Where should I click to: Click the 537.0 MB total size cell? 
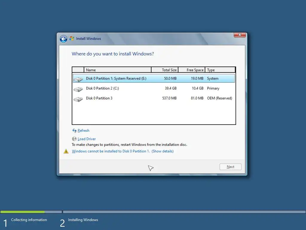169,98
